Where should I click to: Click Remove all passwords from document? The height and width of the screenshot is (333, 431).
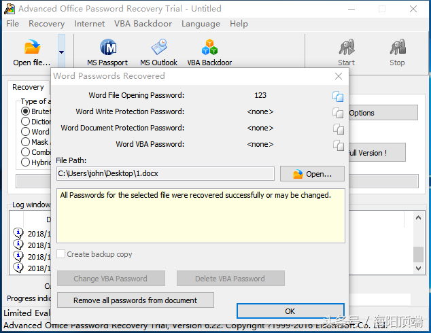(x=135, y=300)
